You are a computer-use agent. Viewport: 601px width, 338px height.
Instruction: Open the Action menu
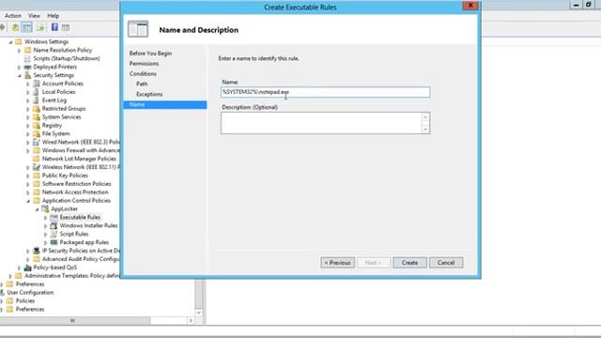coord(12,16)
